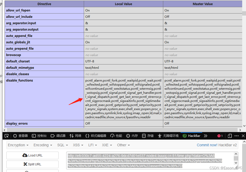
Task: Click the URL textarea scroll-down arrow
Action: click(236, 163)
